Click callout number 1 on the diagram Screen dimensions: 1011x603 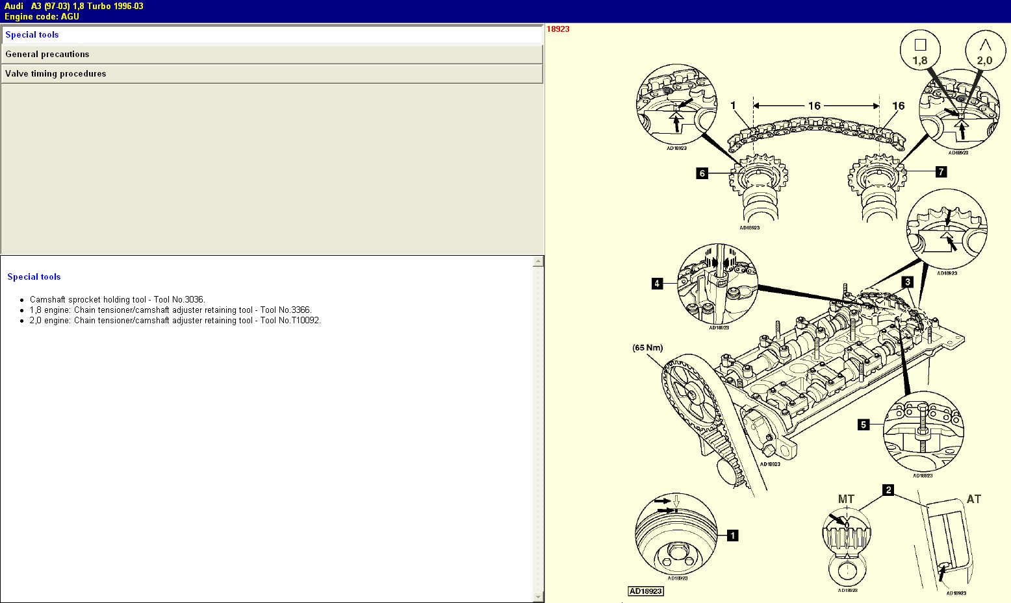[x=732, y=535]
